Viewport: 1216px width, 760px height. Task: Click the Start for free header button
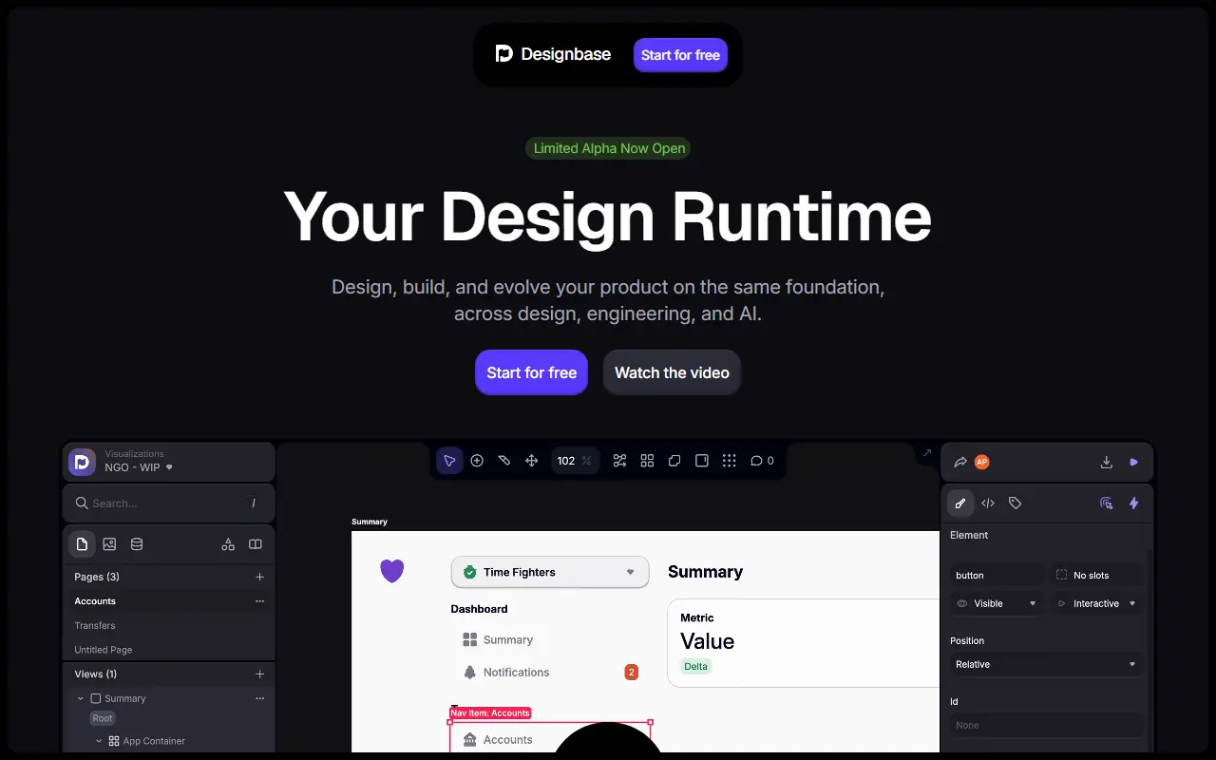(680, 55)
